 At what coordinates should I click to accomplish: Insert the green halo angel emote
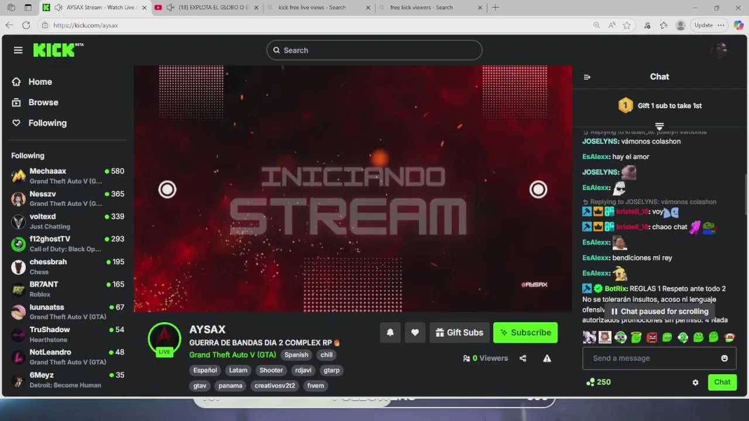636,337
